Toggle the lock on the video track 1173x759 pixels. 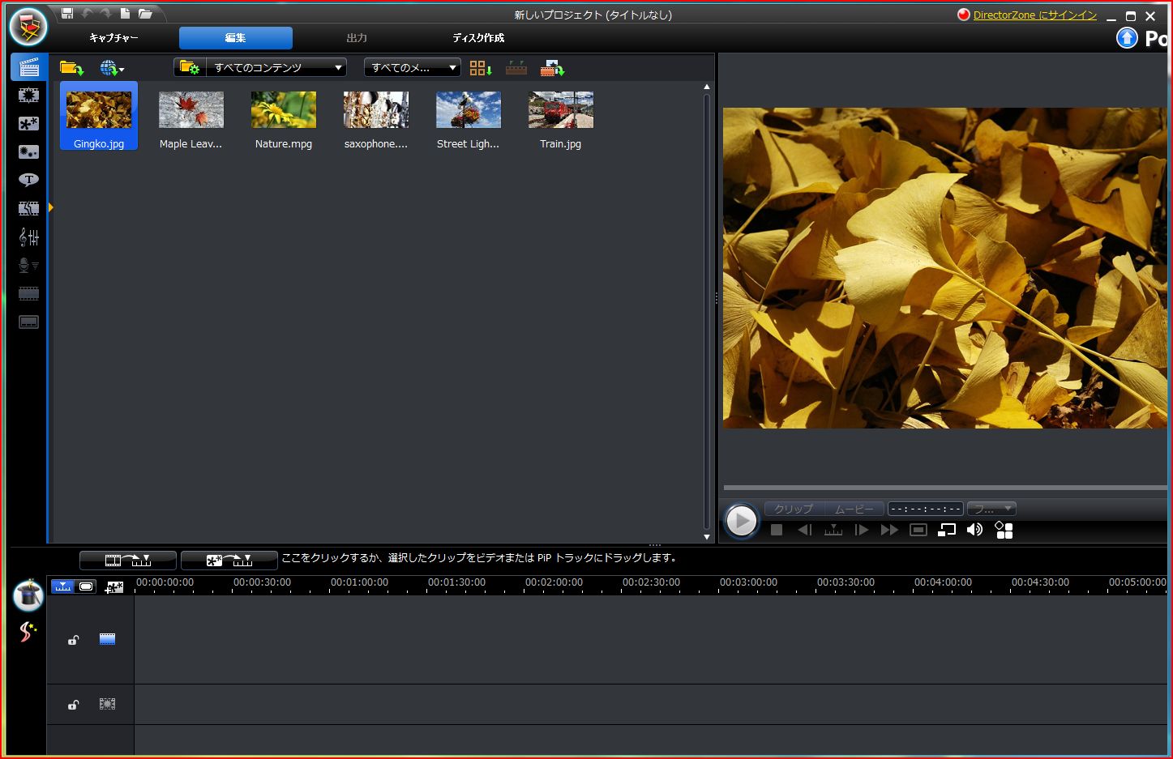(x=73, y=640)
